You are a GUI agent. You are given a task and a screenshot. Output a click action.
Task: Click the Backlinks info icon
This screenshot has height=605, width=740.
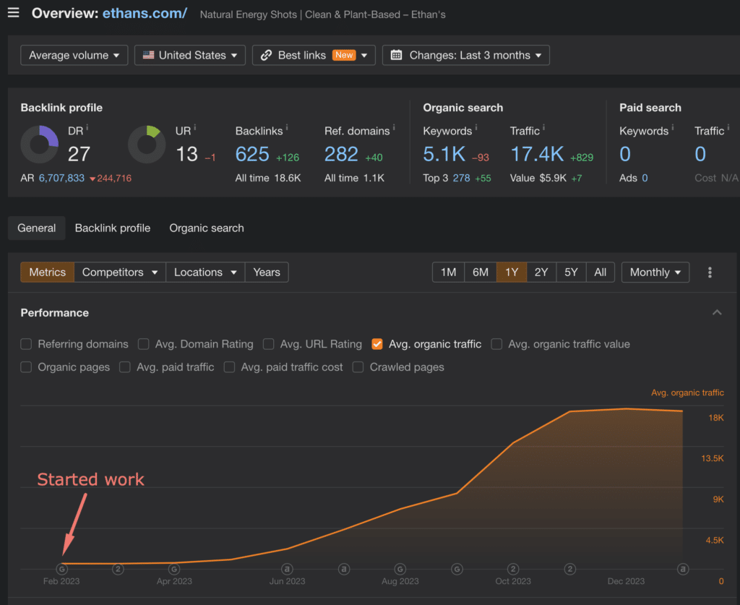(286, 127)
